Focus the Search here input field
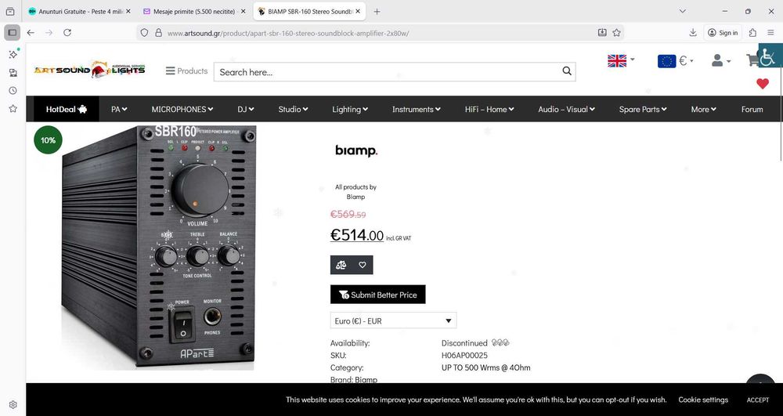Viewport: 783px width, 416px height. [387, 72]
